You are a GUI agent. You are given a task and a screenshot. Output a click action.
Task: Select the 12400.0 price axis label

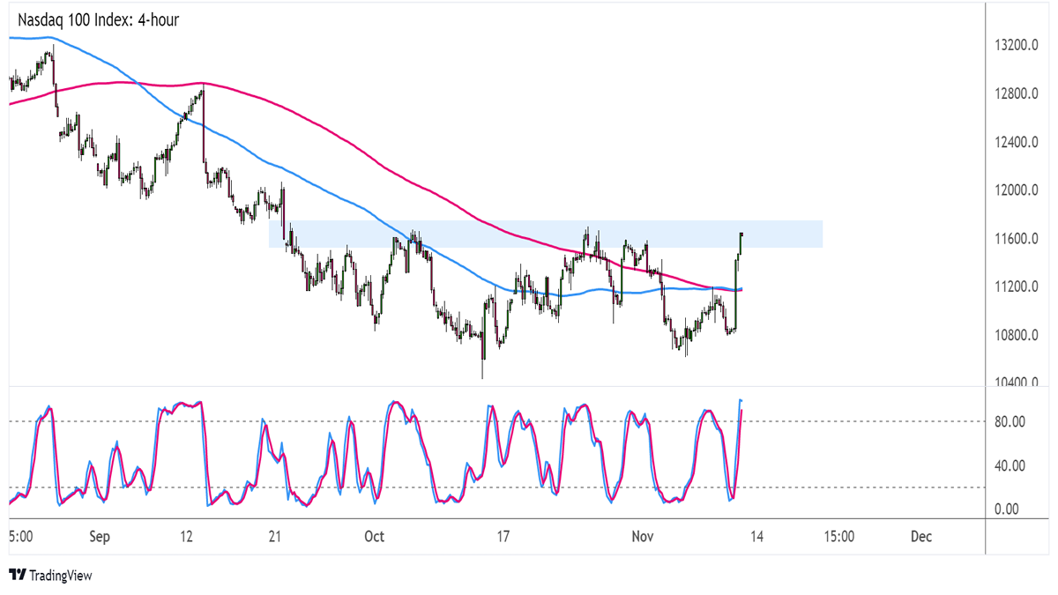[1016, 141]
